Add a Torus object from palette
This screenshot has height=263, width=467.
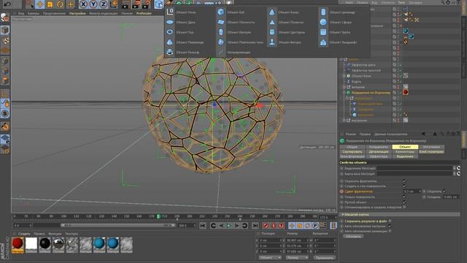coord(180,32)
